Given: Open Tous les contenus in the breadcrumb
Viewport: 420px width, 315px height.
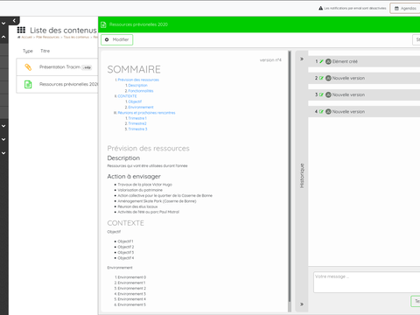Looking at the screenshot, I should click(76, 37).
